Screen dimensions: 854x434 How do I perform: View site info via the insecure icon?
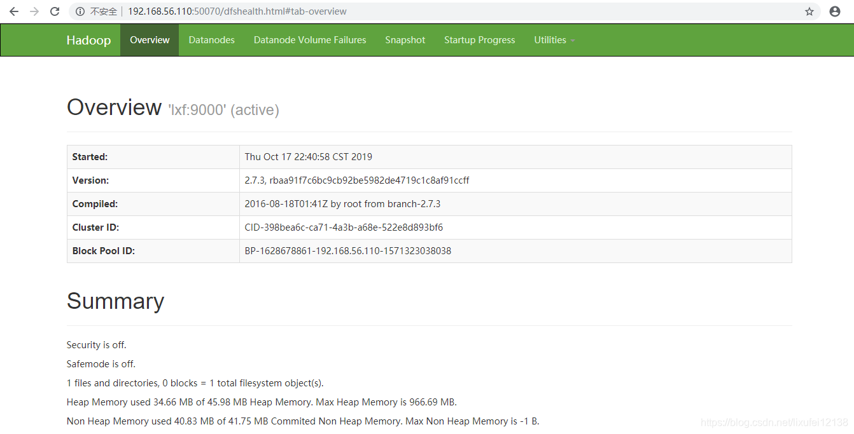(x=80, y=11)
